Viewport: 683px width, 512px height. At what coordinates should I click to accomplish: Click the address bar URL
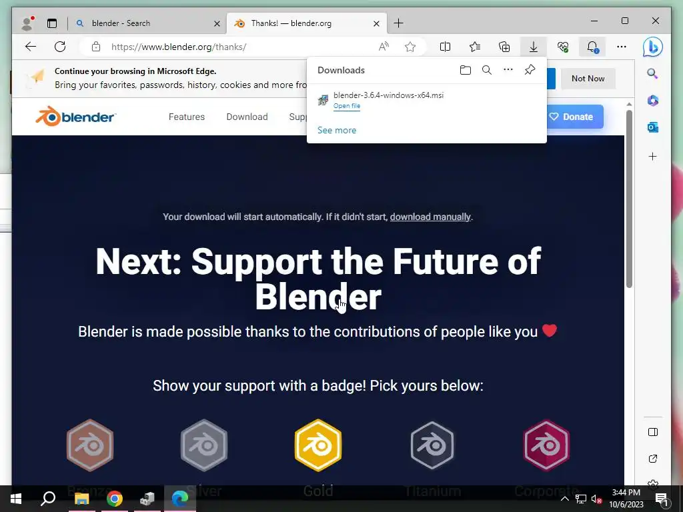179,47
